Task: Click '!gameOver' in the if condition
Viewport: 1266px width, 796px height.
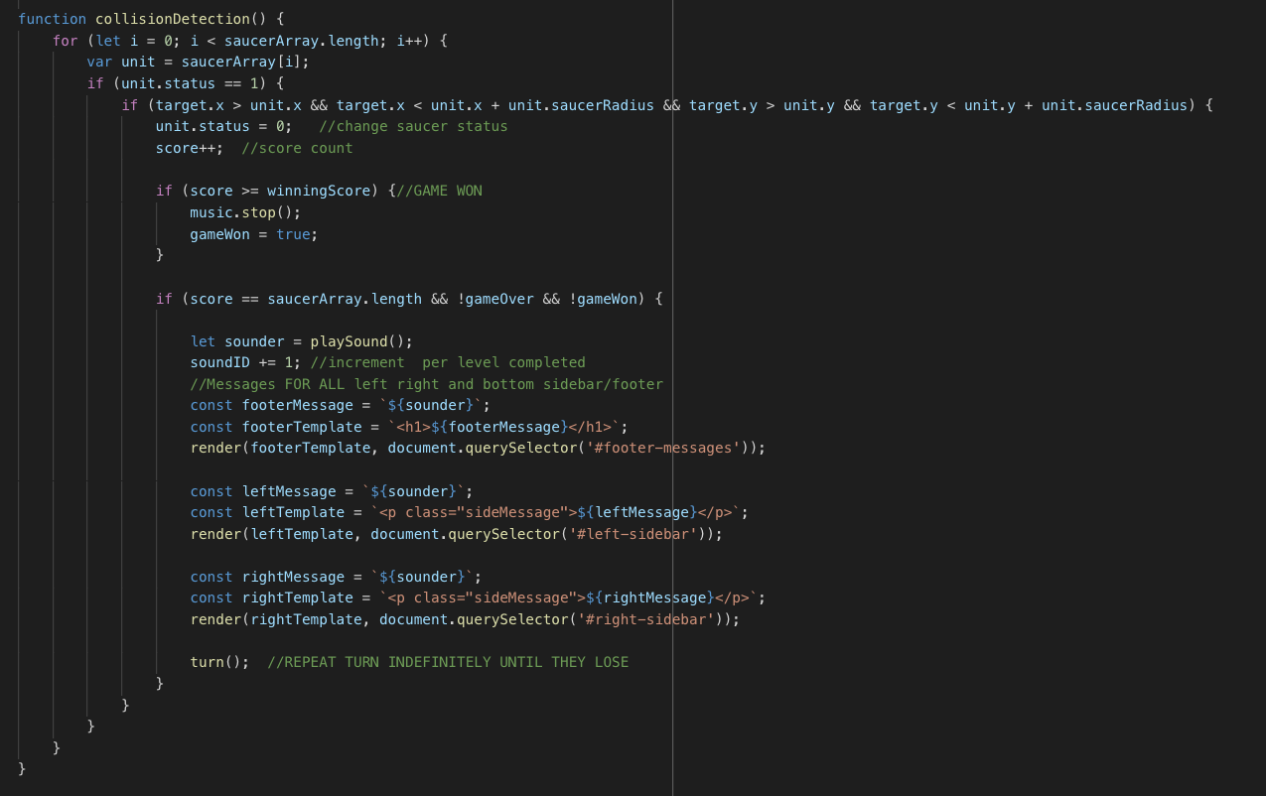Action: click(495, 298)
